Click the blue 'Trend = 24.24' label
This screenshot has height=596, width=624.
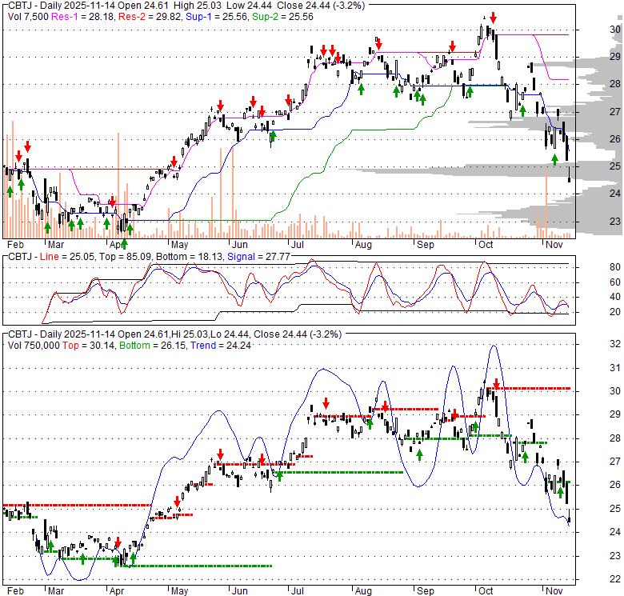coord(221,346)
